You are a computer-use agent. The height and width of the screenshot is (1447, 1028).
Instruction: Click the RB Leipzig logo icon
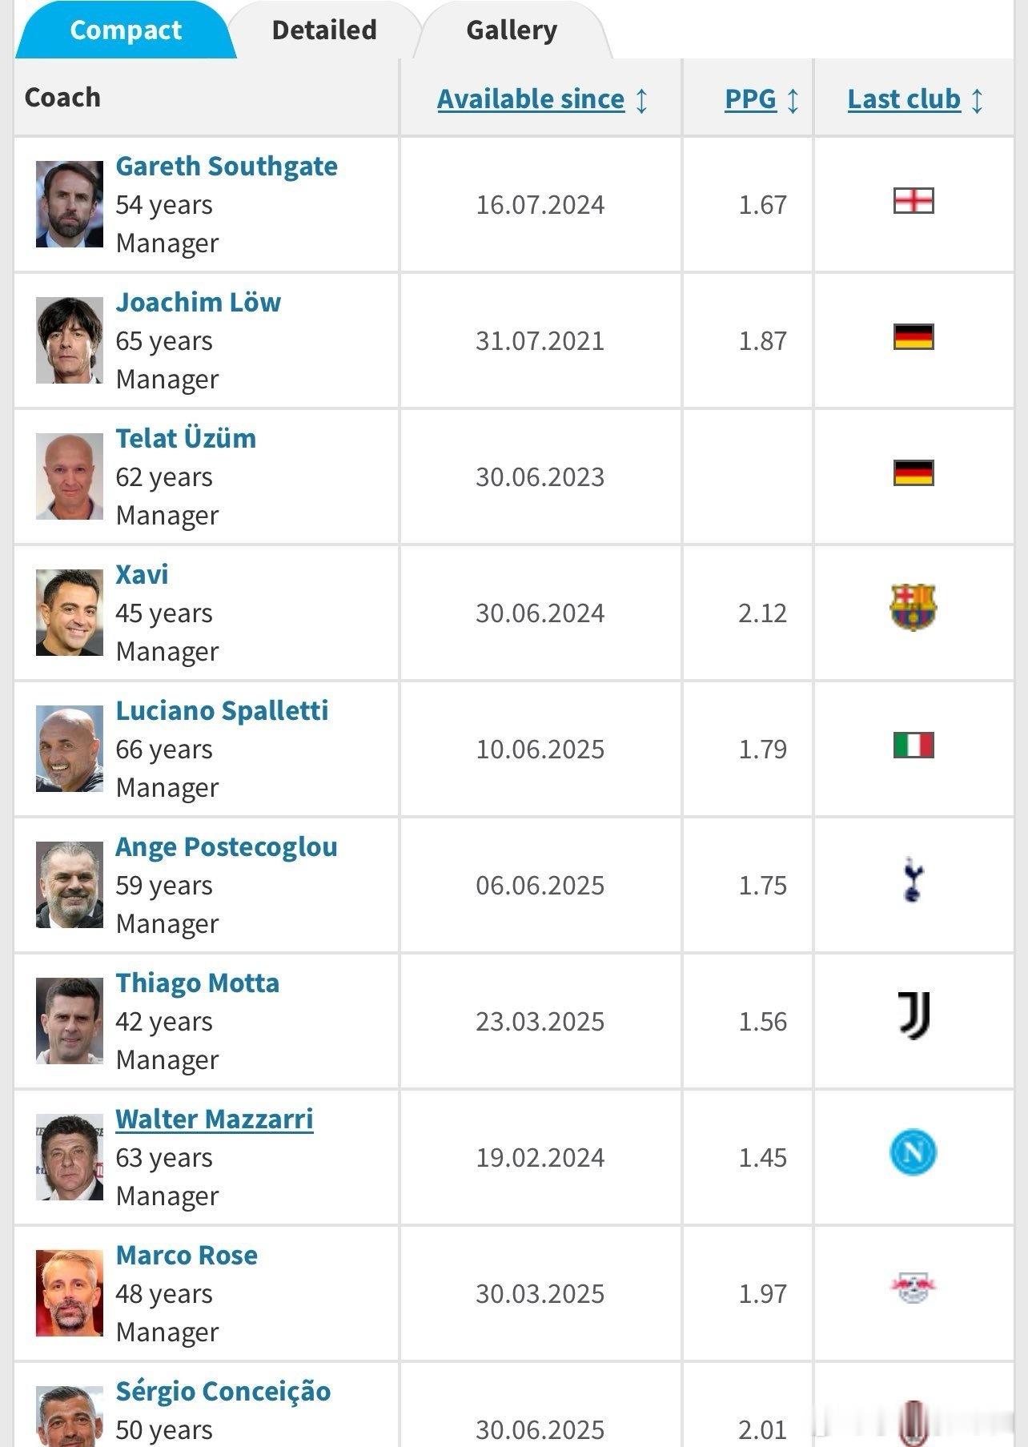point(914,1288)
